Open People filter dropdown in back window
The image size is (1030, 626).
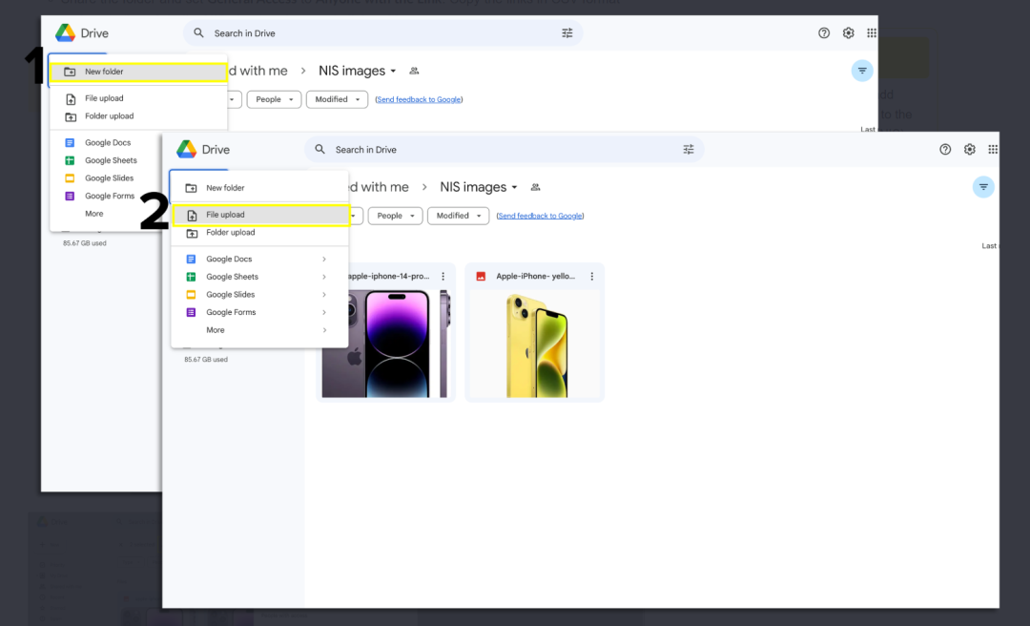[274, 99]
